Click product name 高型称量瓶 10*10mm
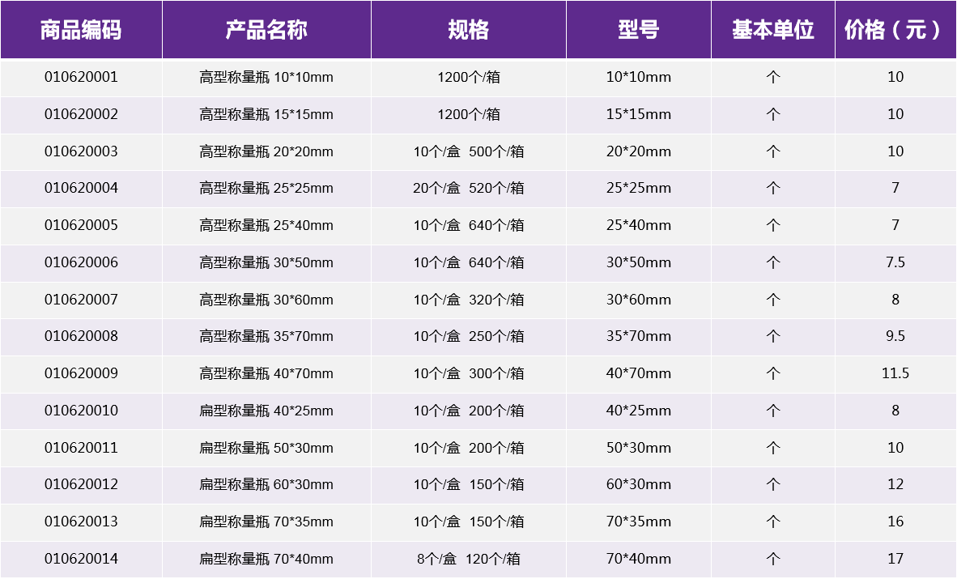The image size is (957, 579). pyautogui.click(x=266, y=77)
